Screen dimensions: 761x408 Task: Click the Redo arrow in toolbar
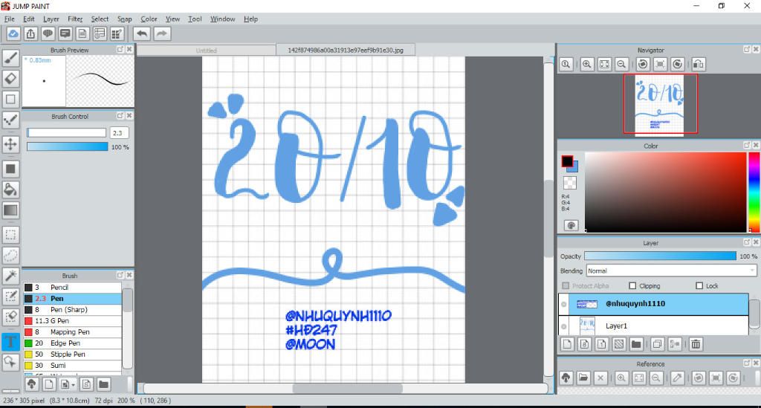click(162, 33)
